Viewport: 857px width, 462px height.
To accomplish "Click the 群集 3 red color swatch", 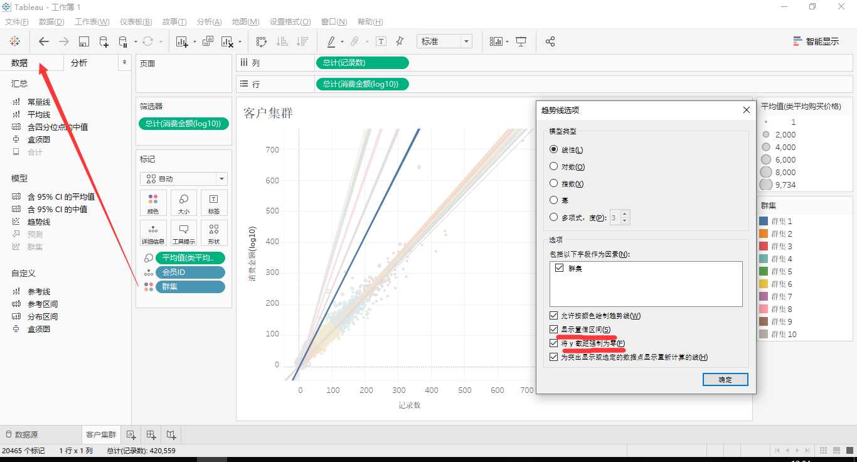I will [x=764, y=246].
